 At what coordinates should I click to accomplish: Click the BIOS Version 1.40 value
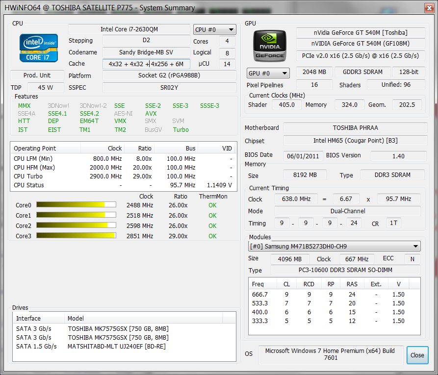398,156
